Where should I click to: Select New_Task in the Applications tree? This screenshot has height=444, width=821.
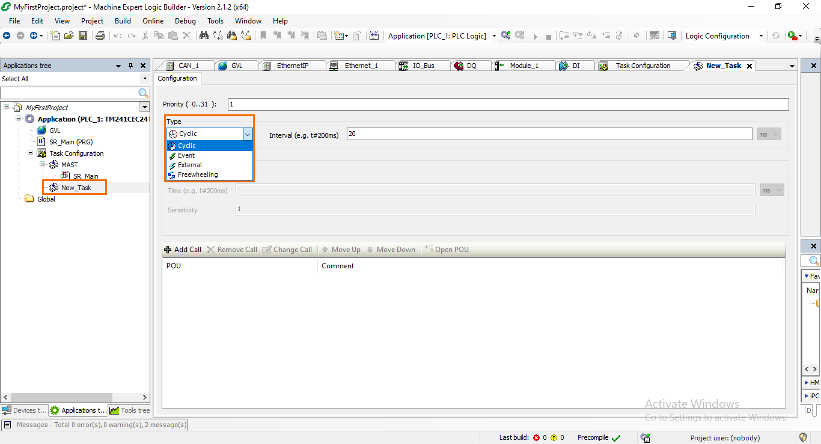[76, 187]
